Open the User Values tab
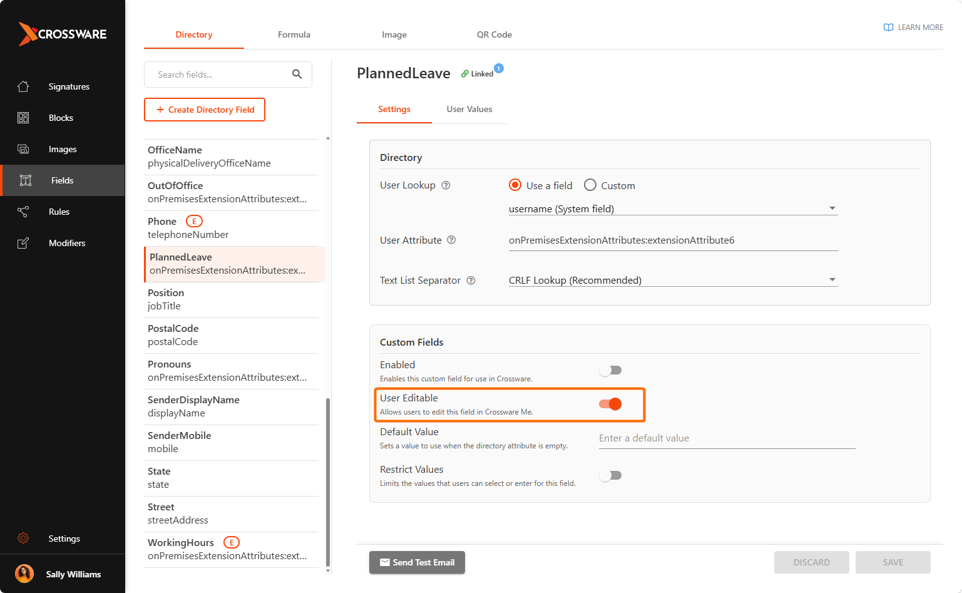 click(x=469, y=109)
